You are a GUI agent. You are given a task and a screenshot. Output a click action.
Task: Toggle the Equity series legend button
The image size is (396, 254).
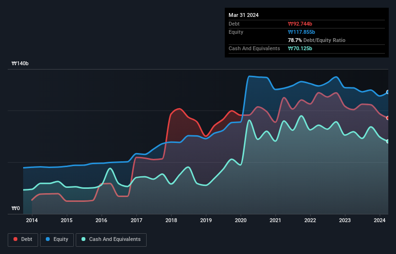click(57, 240)
